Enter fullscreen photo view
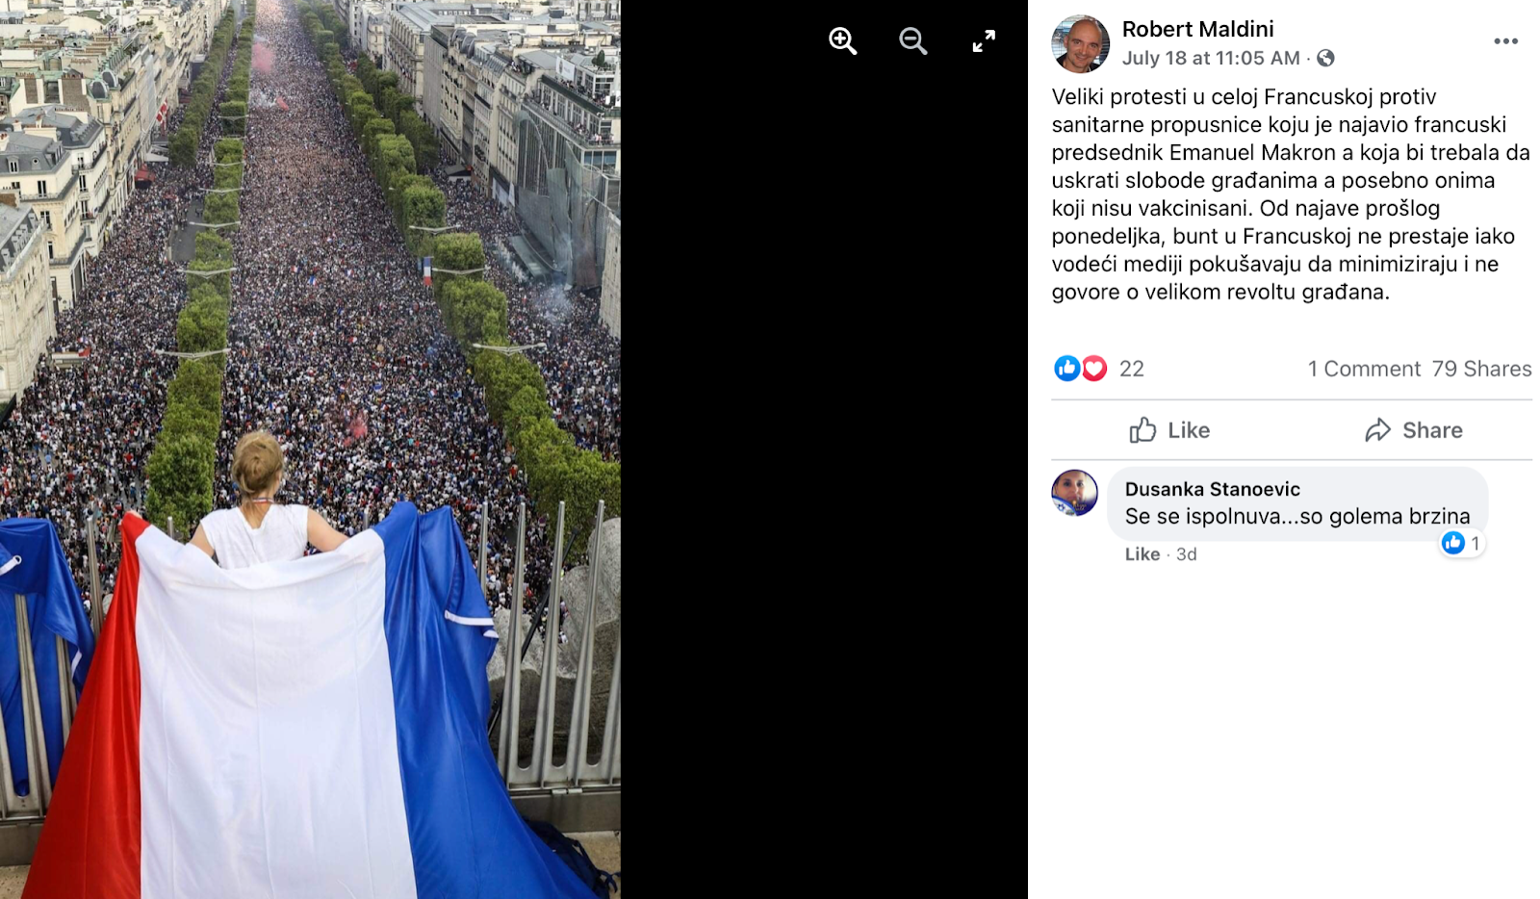The width and height of the screenshot is (1540, 899). [983, 40]
